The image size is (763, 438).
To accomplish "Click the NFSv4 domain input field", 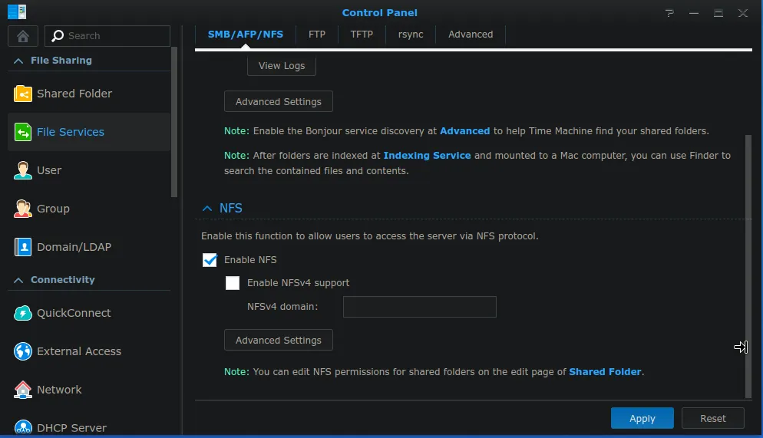I will point(419,307).
